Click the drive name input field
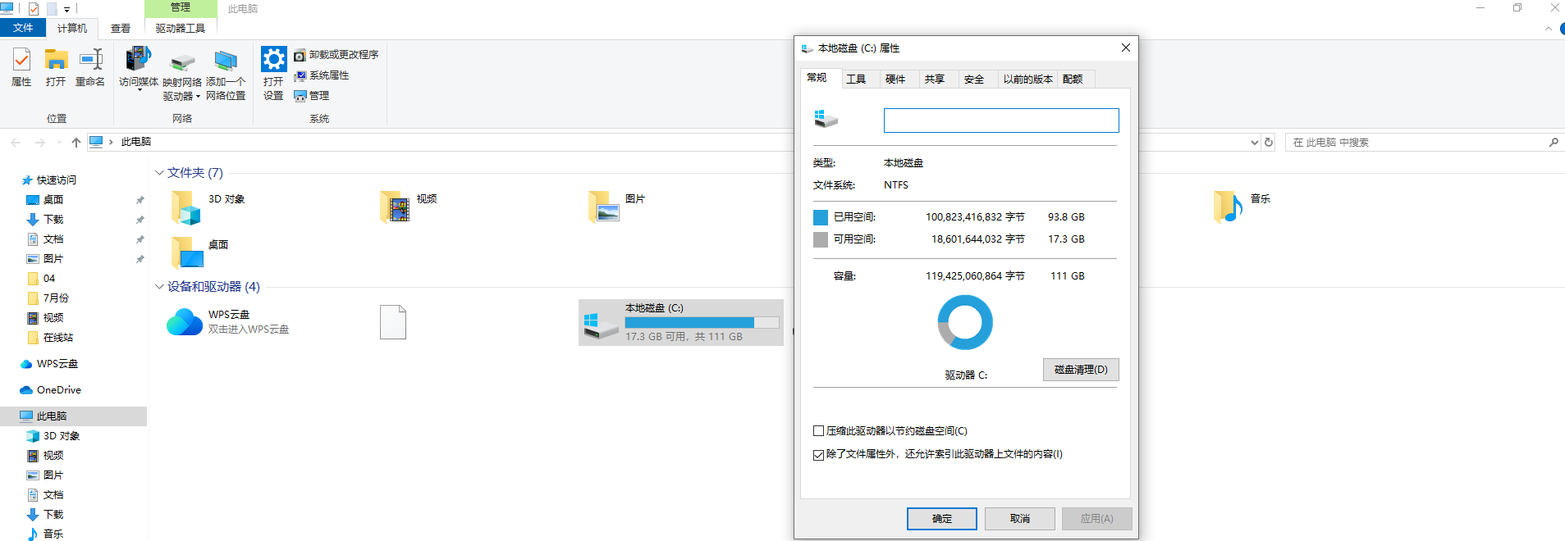Screen dimensions: 1565x541 point(1001,120)
